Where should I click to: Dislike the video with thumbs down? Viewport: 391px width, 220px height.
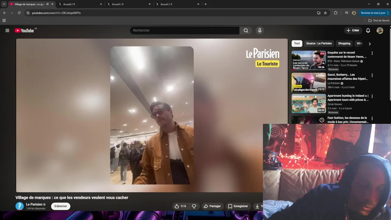pos(194,206)
